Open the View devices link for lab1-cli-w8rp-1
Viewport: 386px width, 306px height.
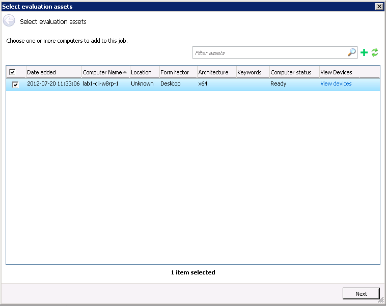[x=336, y=84]
